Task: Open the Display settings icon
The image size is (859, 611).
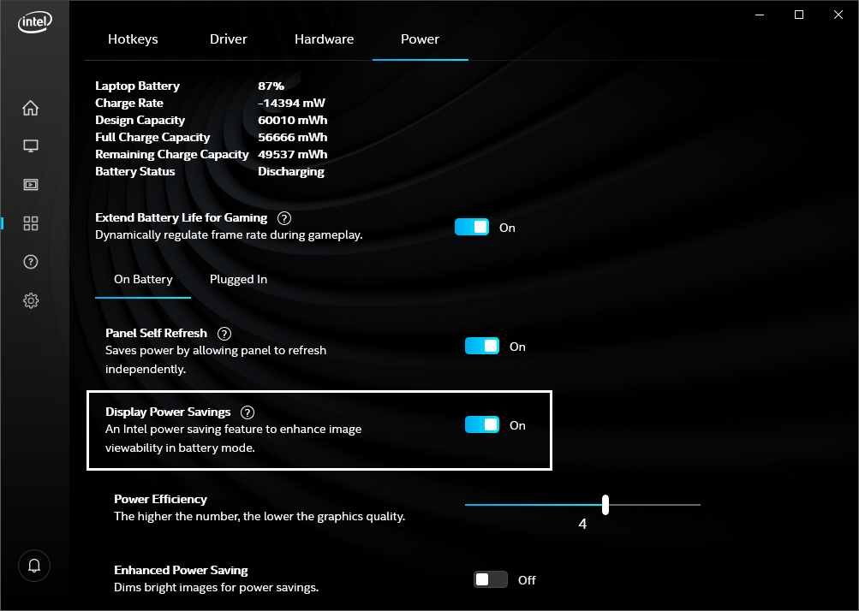Action: pyautogui.click(x=31, y=146)
